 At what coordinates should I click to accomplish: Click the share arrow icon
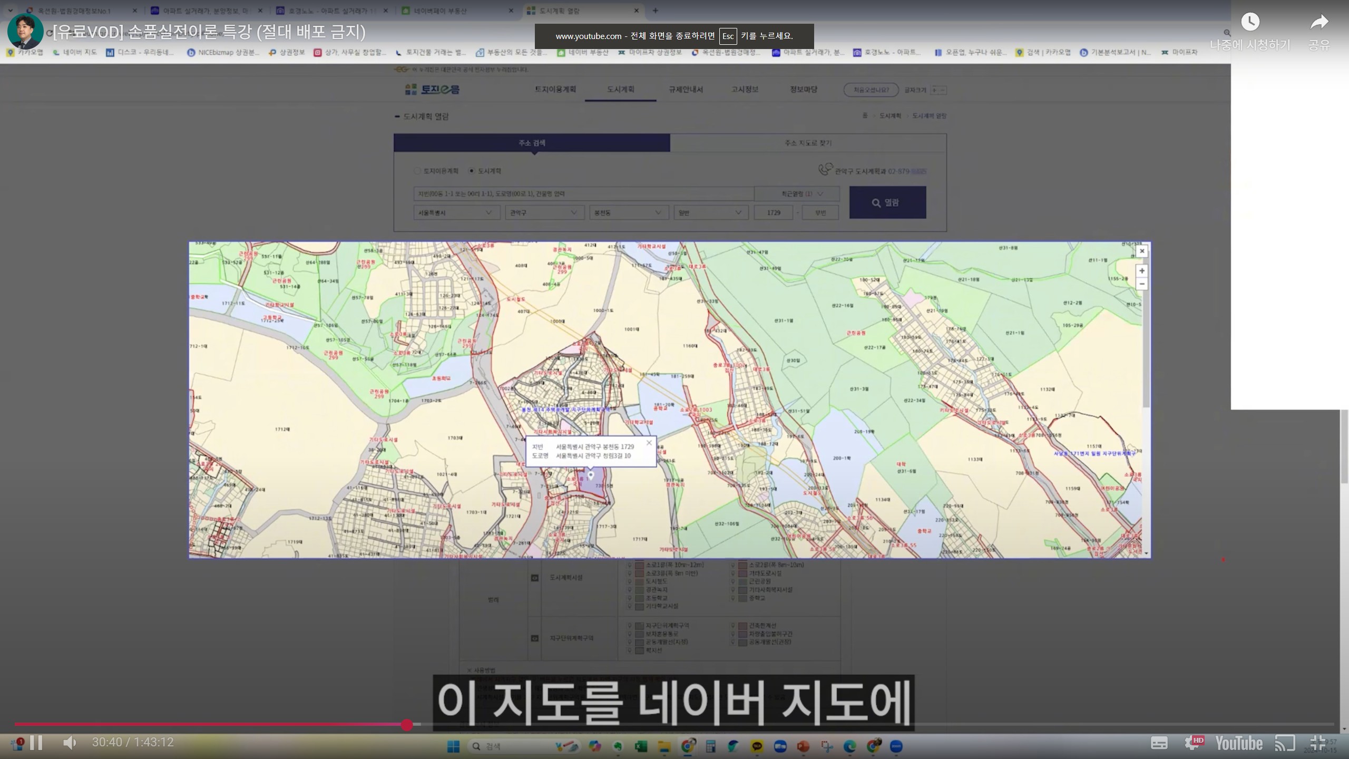click(1319, 22)
